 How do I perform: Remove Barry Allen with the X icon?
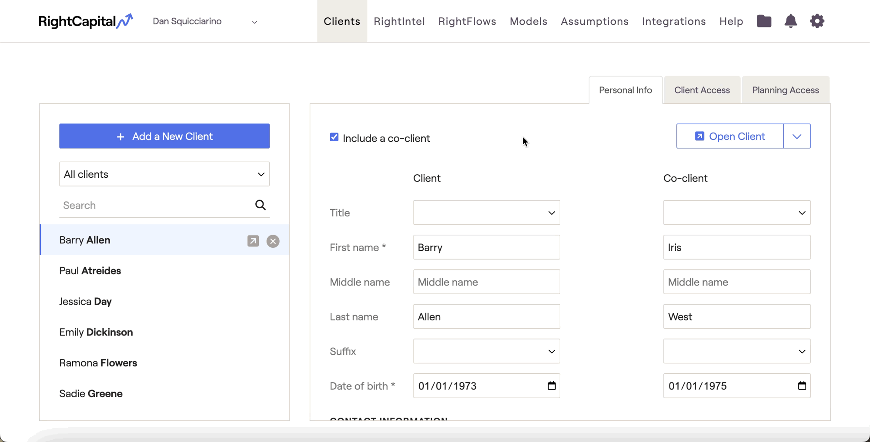(x=273, y=241)
